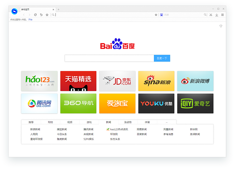Open the hao123热点资讯 link
This screenshot has height=169, width=235.
[117, 129]
